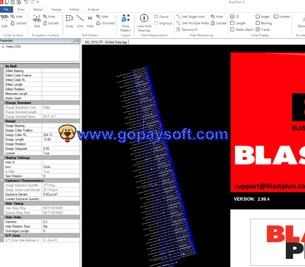Hide the collar surface
305x267 pixels.
(x=17, y=17)
